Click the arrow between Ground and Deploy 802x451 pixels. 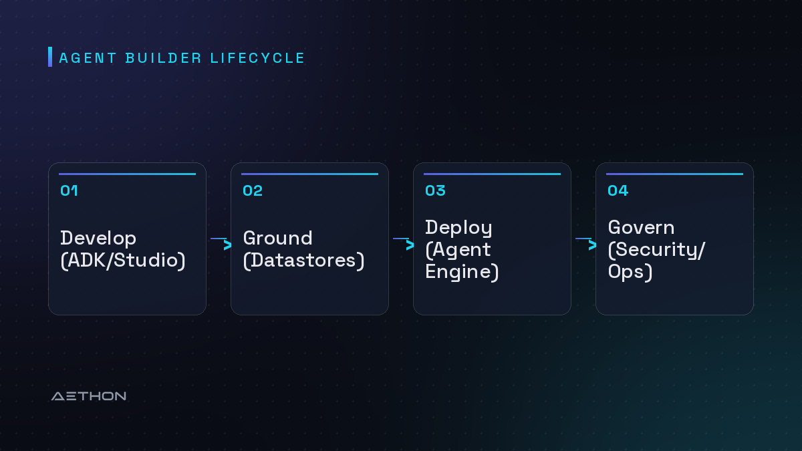pos(404,243)
